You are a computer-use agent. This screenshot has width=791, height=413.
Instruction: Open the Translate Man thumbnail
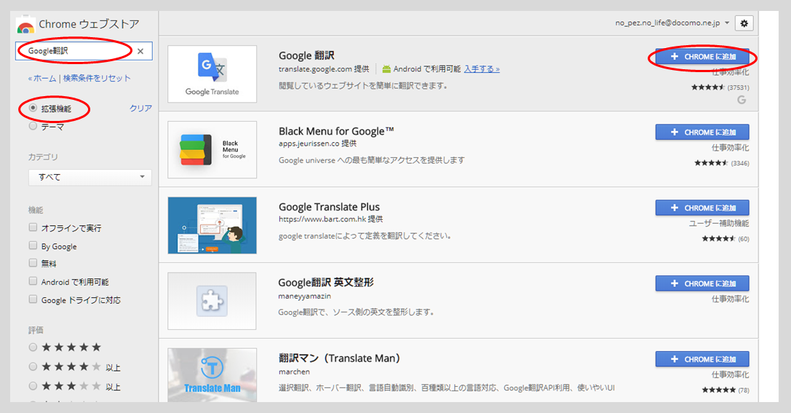[x=212, y=375]
